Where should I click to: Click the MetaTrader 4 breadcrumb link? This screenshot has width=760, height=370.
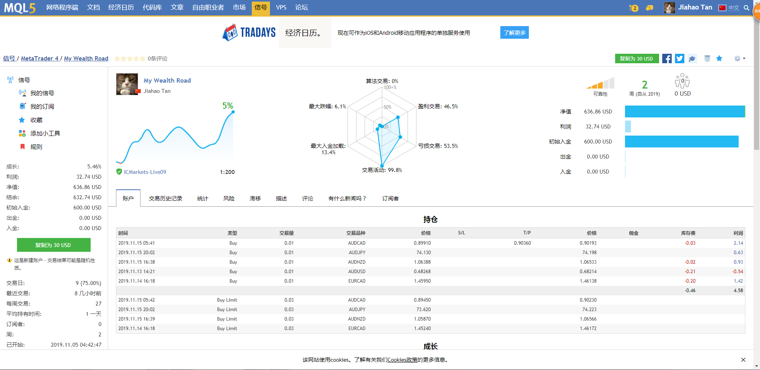point(40,59)
